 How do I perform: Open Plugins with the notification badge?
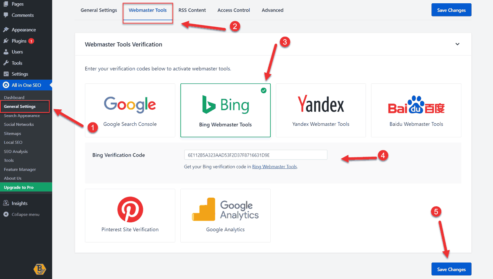click(19, 41)
